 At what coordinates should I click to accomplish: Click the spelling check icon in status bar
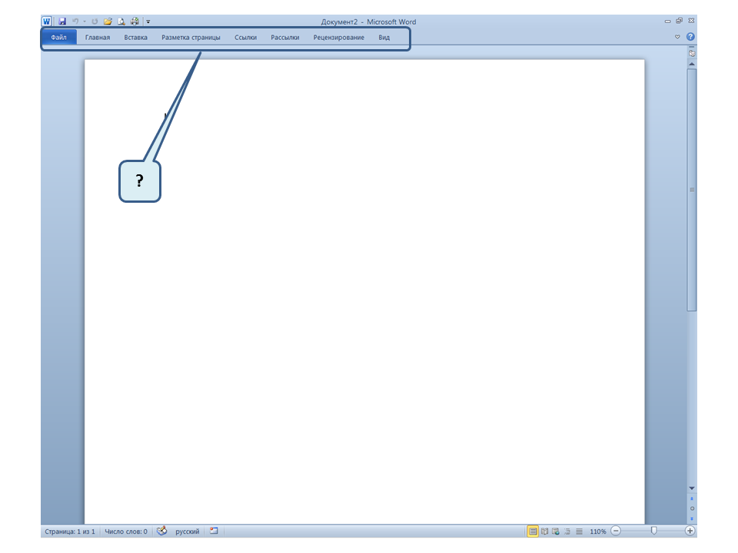161,531
